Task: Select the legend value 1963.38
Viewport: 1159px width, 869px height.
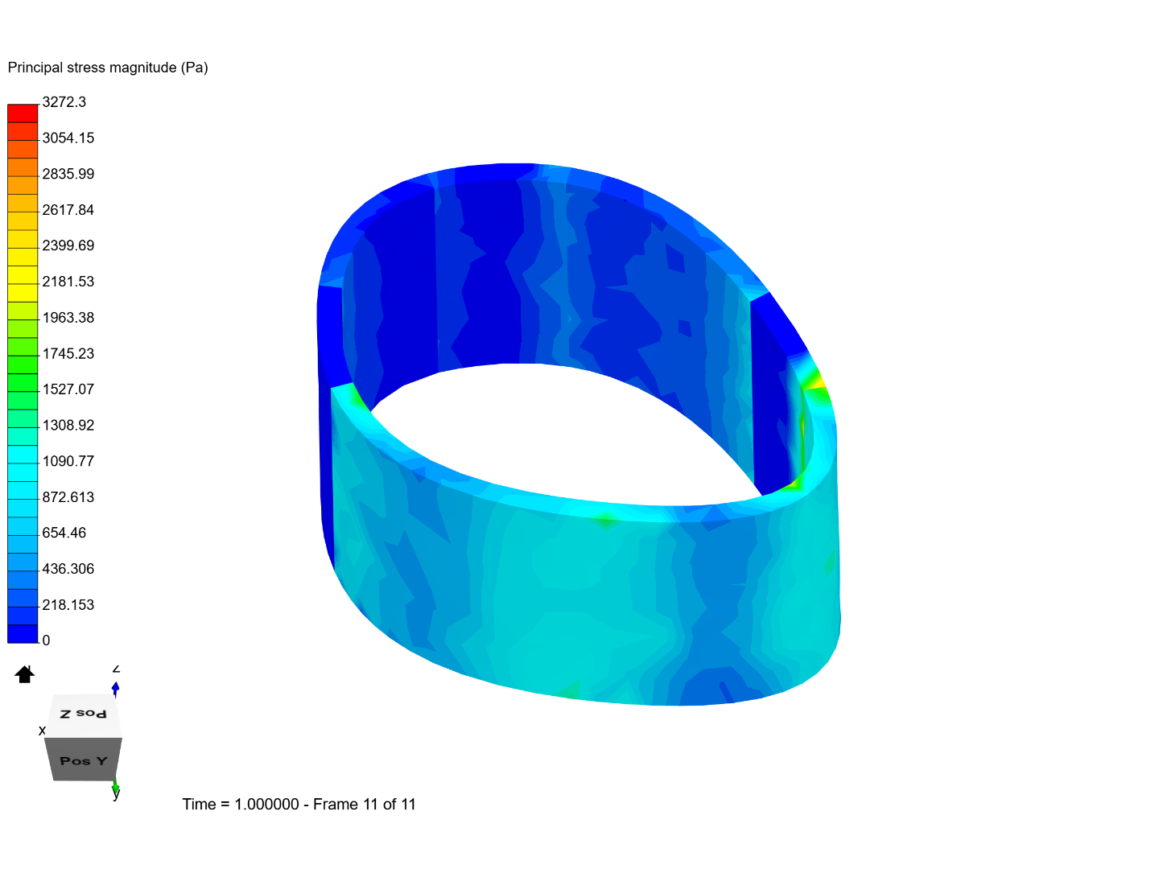Action: (x=68, y=318)
